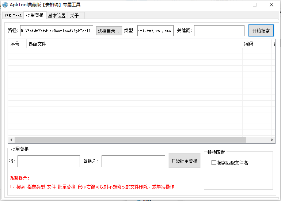Click the 将 source text field
This screenshot has height=201, width=281.
pyautogui.click(x=49, y=161)
